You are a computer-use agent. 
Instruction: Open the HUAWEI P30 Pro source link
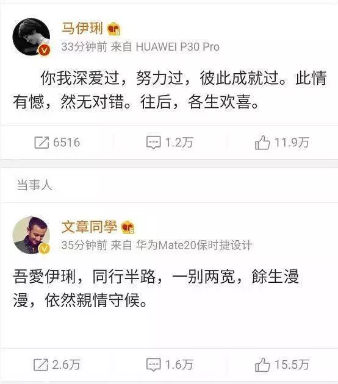(x=178, y=46)
